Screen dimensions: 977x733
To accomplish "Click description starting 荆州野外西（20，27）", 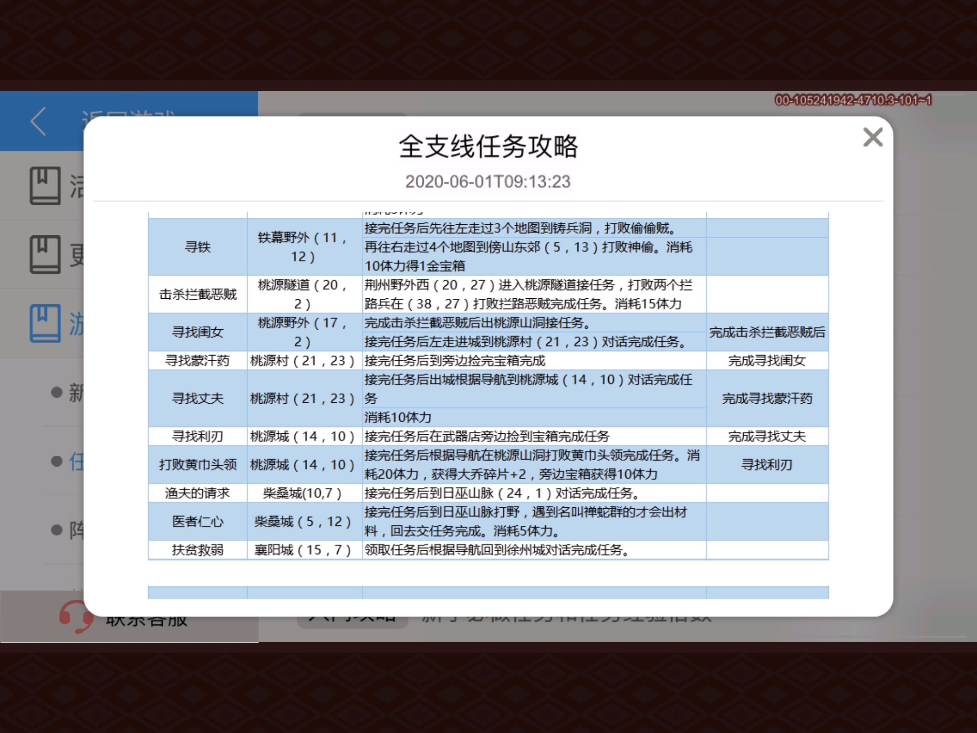I will pos(534,294).
